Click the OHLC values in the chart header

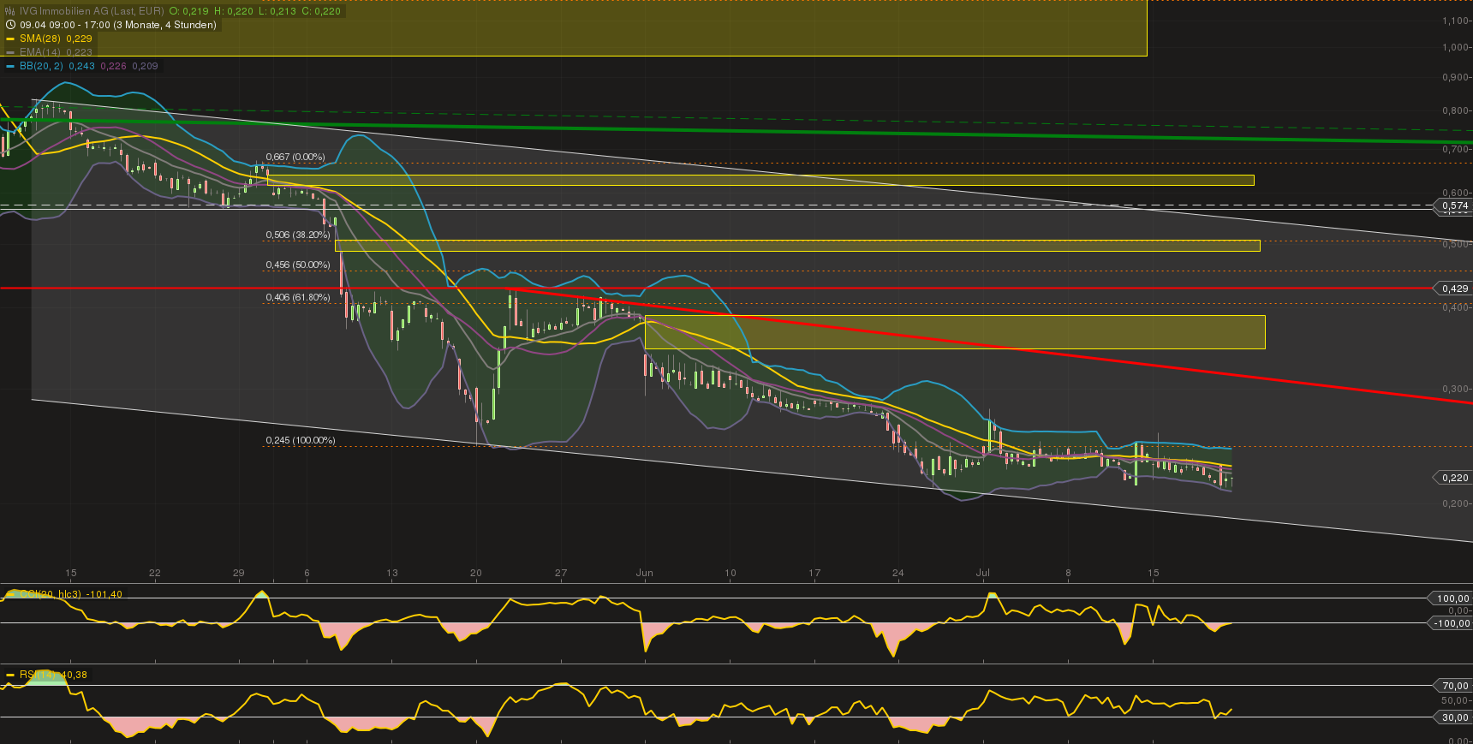254,11
